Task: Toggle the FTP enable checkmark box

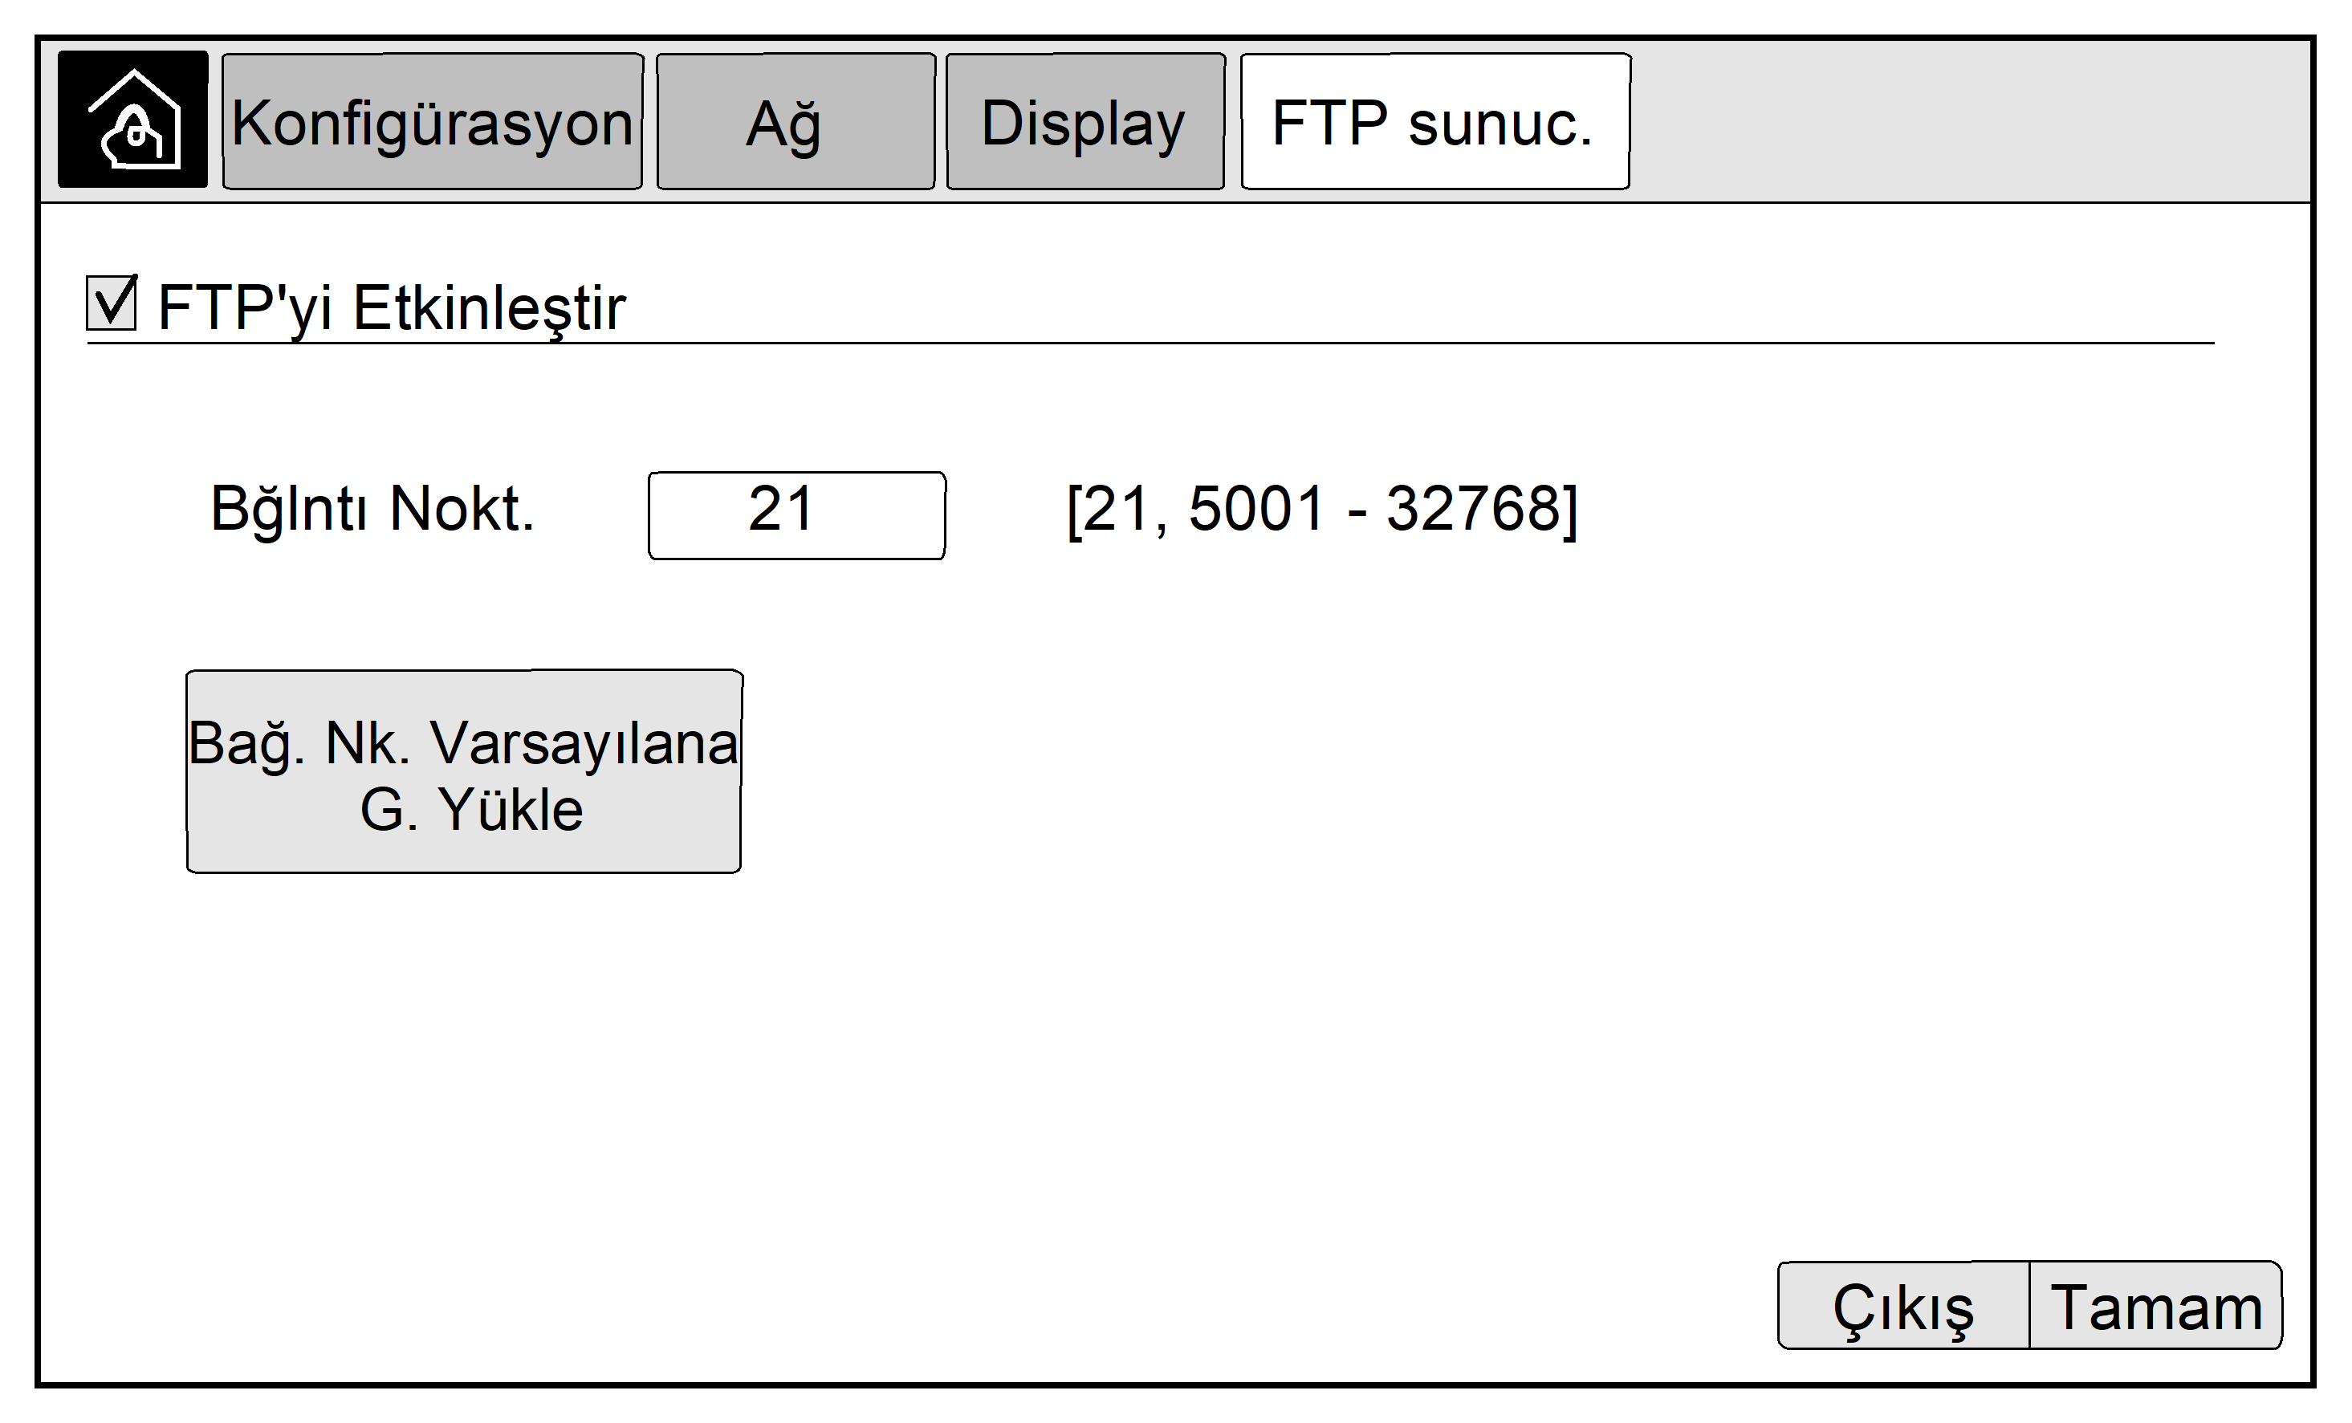Action: pyautogui.click(x=112, y=302)
